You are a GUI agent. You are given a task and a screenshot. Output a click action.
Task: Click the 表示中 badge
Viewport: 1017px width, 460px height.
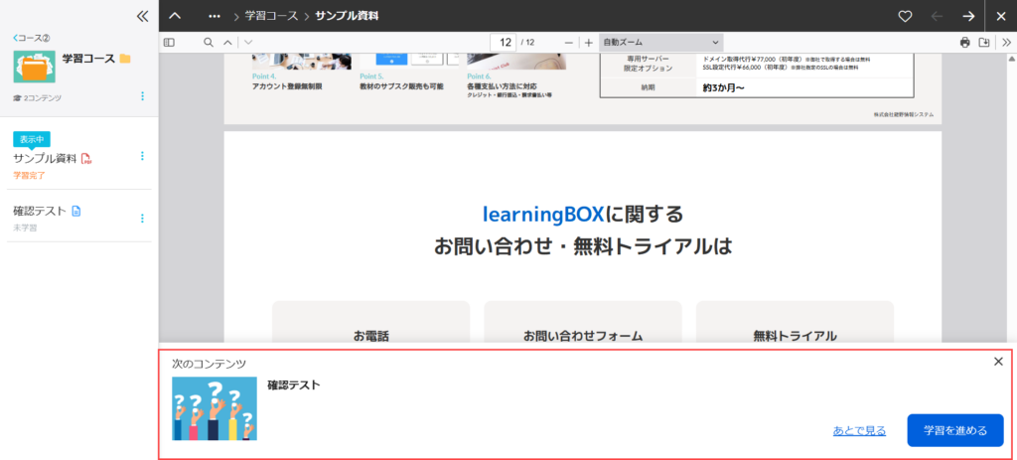[32, 139]
